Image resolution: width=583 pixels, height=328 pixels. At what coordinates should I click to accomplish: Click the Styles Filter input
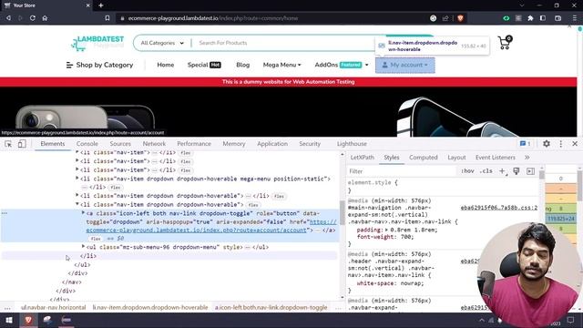coord(402,171)
